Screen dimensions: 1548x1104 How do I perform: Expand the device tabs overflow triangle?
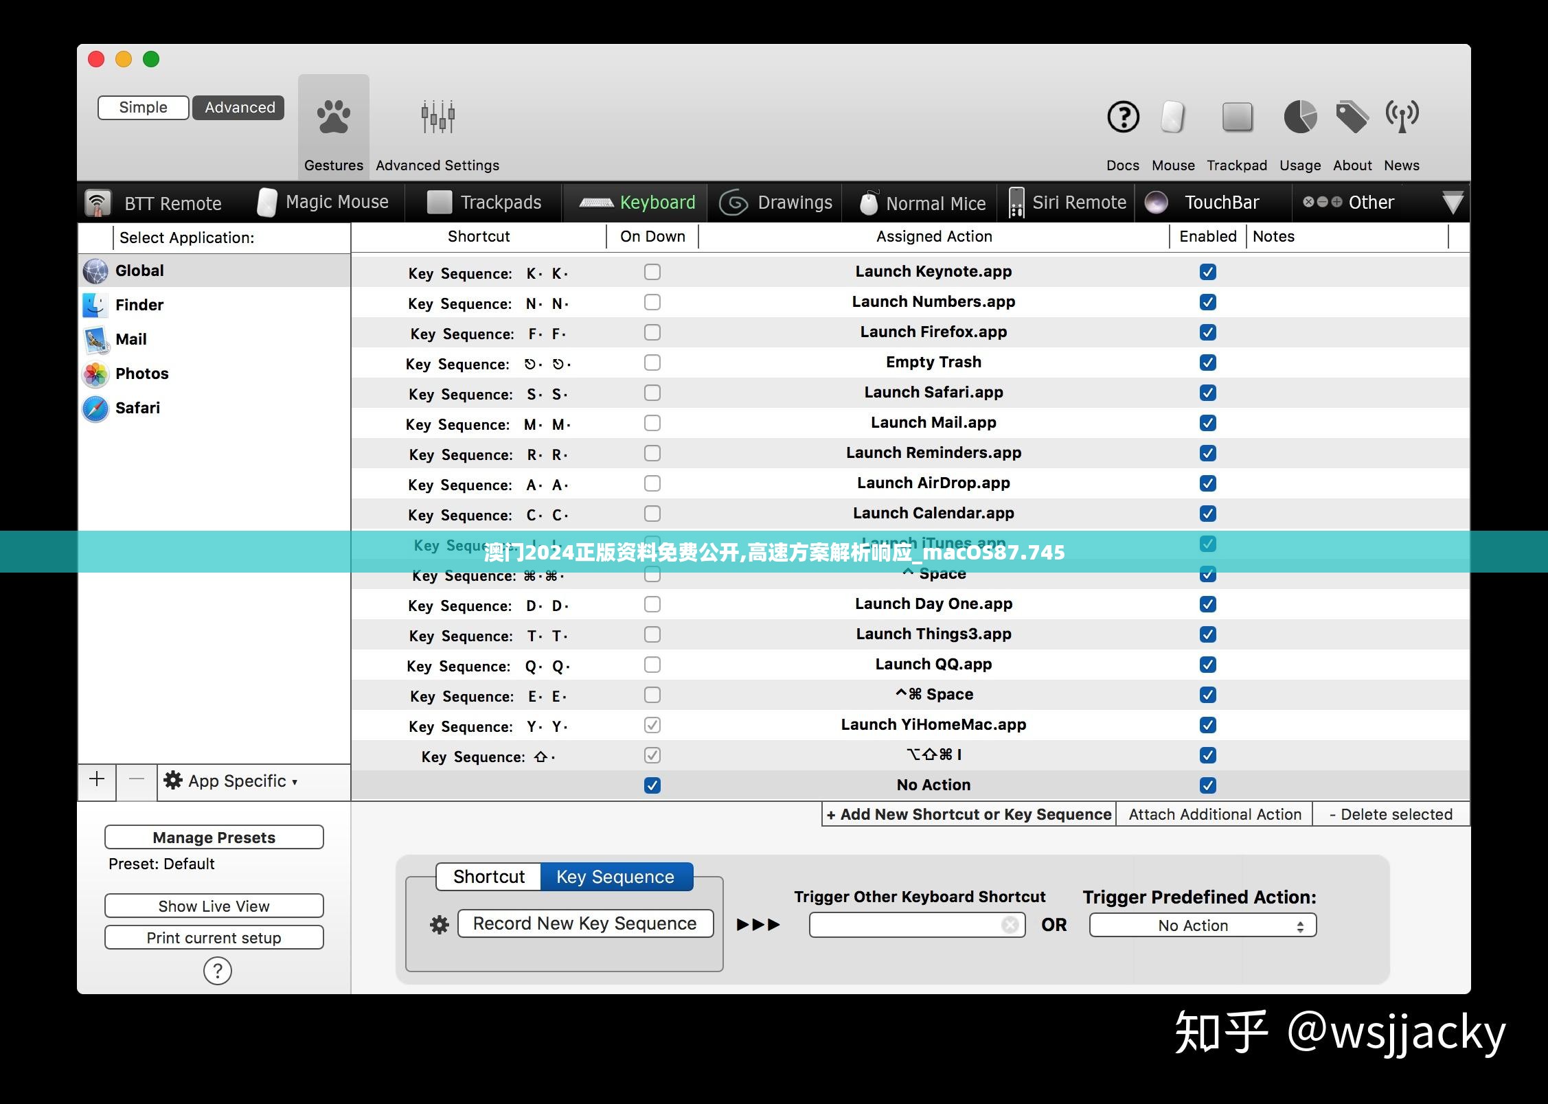pyautogui.click(x=1453, y=203)
